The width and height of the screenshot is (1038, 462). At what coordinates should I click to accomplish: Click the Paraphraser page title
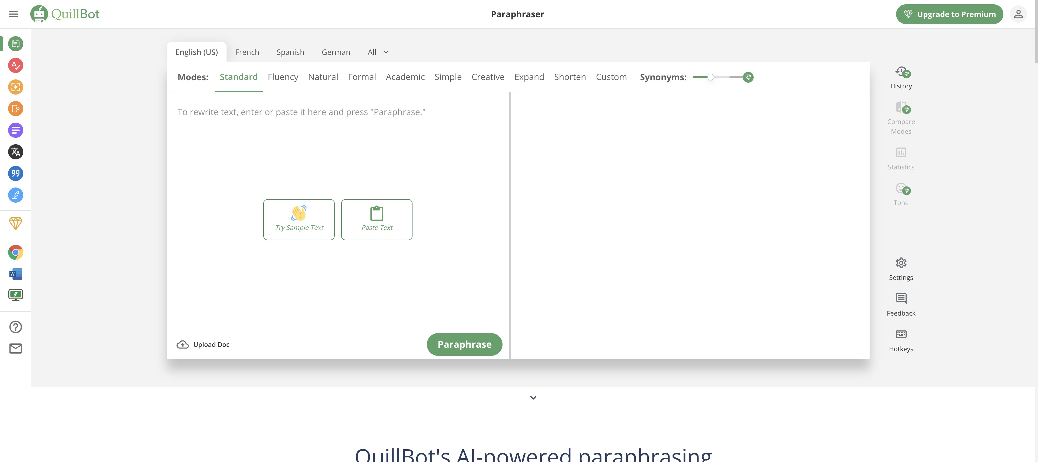[517, 14]
